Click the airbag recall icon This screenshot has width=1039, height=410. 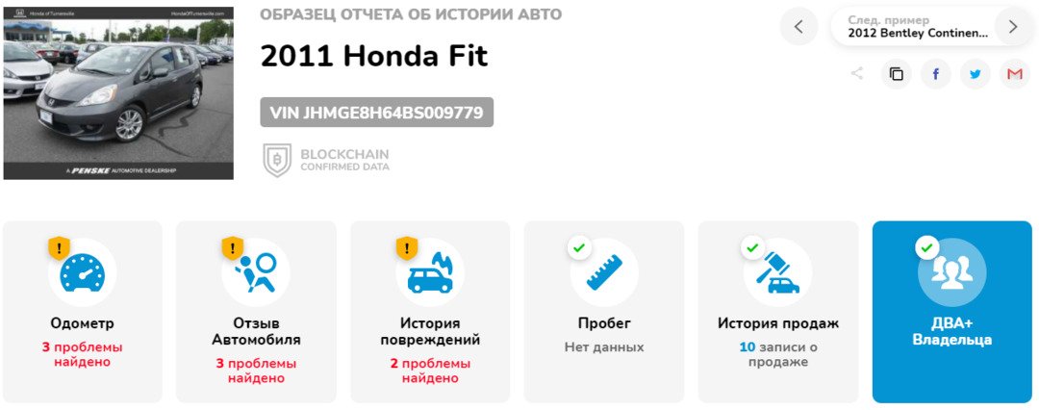(x=256, y=272)
